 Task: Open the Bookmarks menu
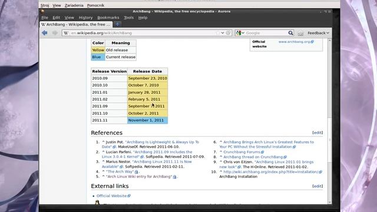108,18
